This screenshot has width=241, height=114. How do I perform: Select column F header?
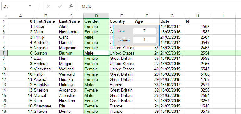(147, 16)
